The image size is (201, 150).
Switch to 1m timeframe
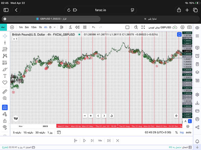21,27
